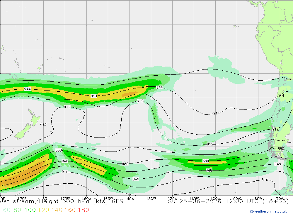Click the 80 knots legend value
The height and width of the screenshot is (214, 293).
pos(17,210)
